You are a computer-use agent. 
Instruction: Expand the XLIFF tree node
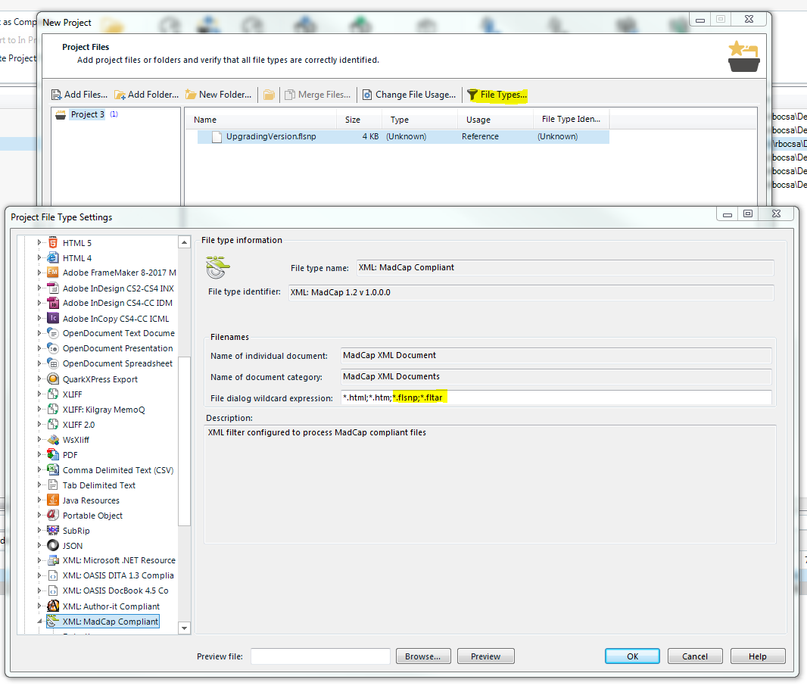[x=39, y=394]
